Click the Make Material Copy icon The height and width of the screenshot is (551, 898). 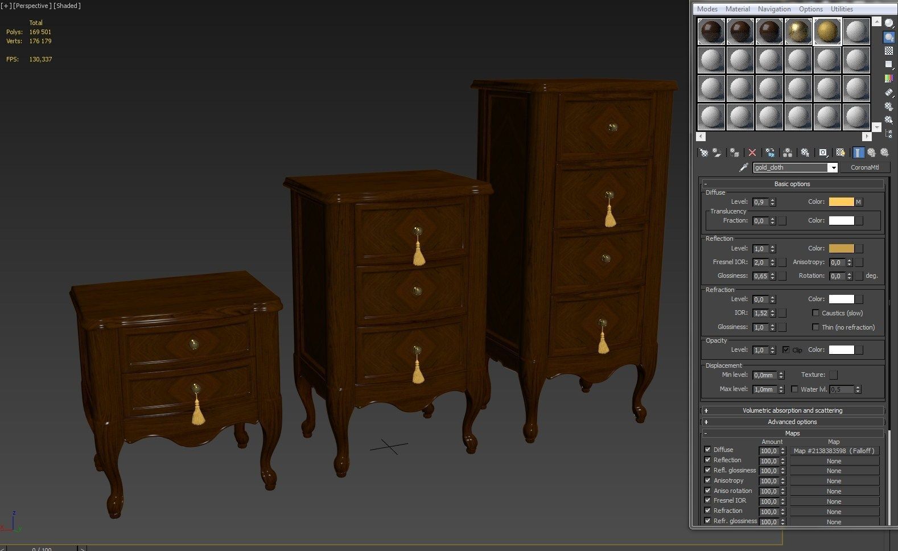[x=770, y=153]
